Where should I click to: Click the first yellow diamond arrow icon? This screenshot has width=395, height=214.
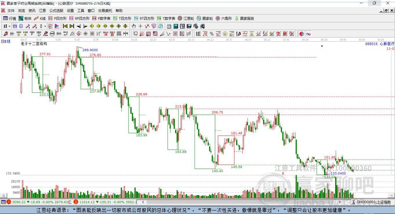pos(92,26)
